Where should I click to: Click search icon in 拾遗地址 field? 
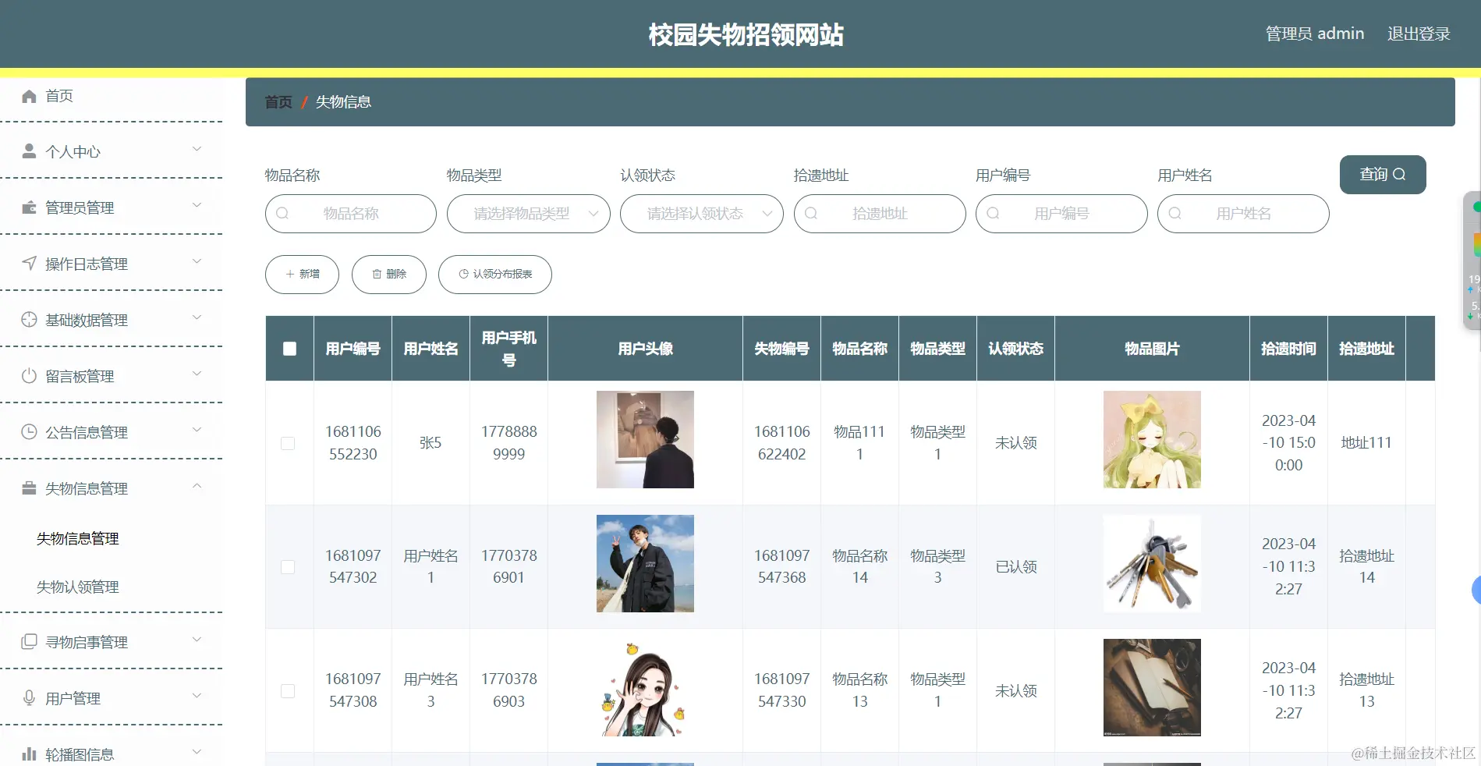[x=811, y=214]
